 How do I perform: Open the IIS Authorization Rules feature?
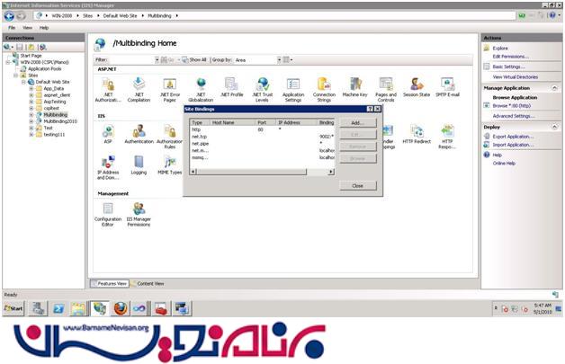point(170,137)
